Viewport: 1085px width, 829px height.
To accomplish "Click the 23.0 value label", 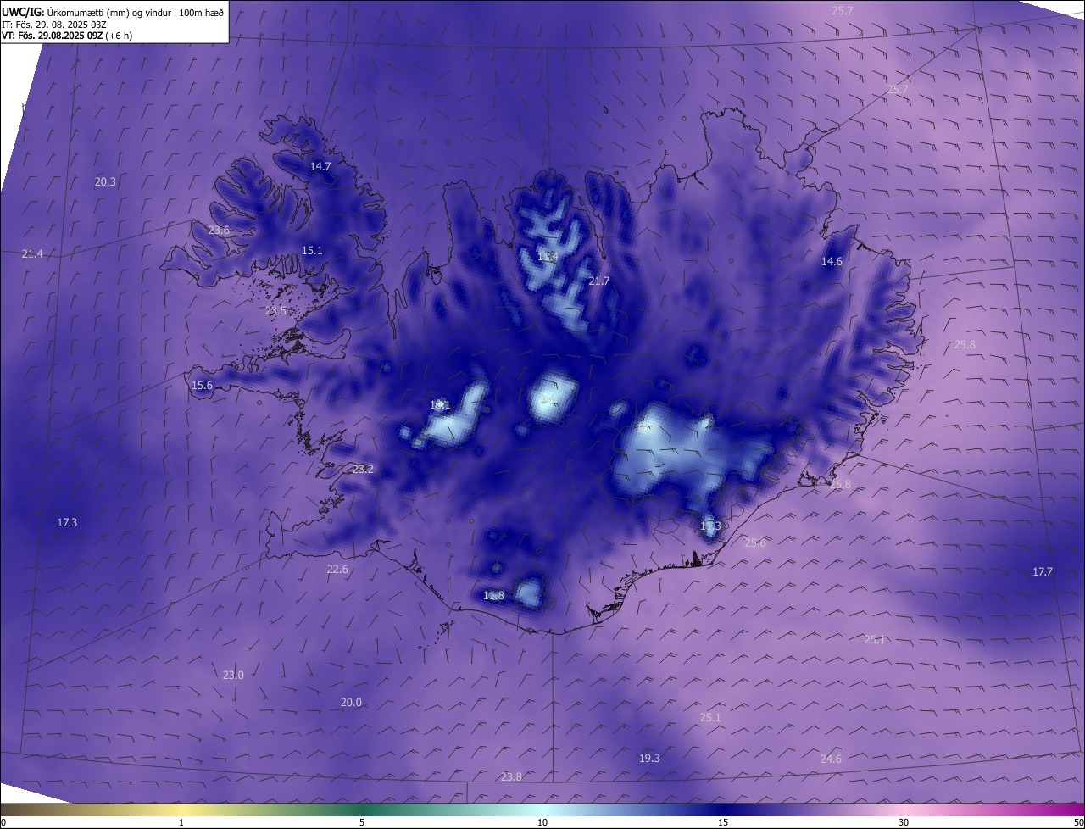I will click(x=233, y=675).
